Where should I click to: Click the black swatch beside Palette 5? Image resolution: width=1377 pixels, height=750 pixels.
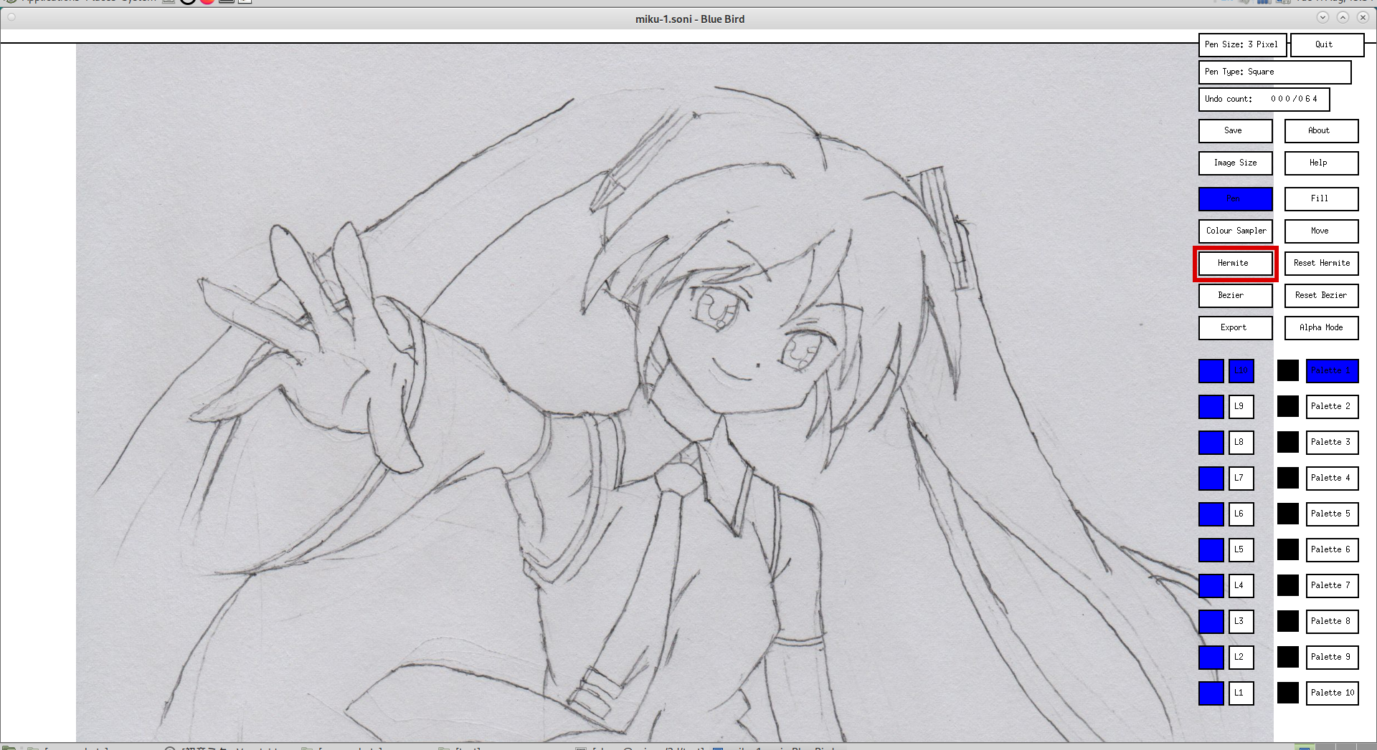pyautogui.click(x=1288, y=514)
